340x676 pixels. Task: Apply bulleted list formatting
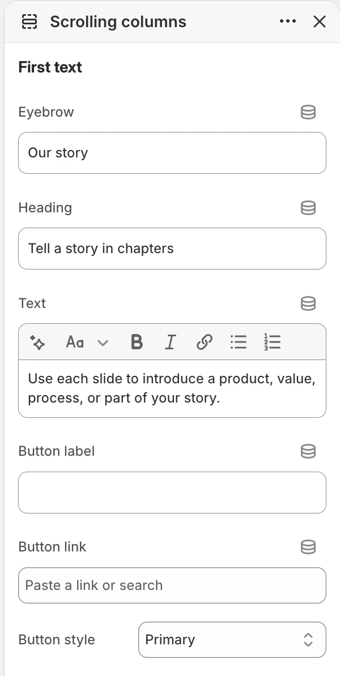238,343
